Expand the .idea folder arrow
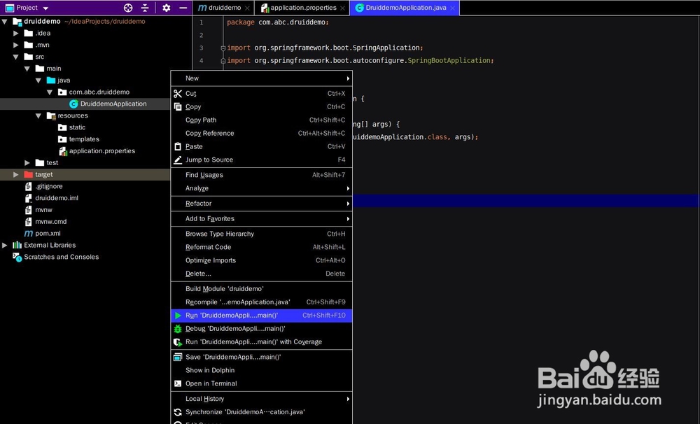Image resolution: width=700 pixels, height=424 pixels. click(x=16, y=33)
